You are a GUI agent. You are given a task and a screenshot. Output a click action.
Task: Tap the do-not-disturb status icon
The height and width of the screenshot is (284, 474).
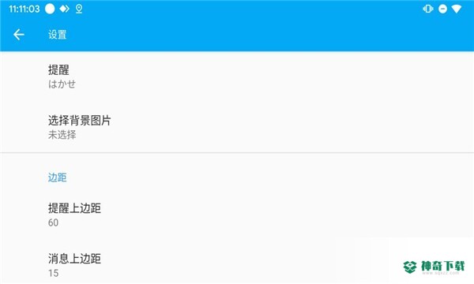tap(442, 9)
